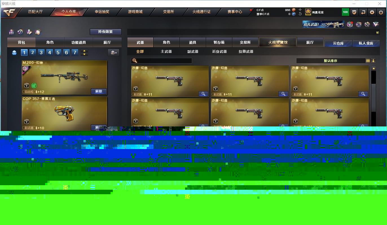The width and height of the screenshot is (387, 225).
Task: Open the 赛事中心 top tab
Action: (235, 12)
